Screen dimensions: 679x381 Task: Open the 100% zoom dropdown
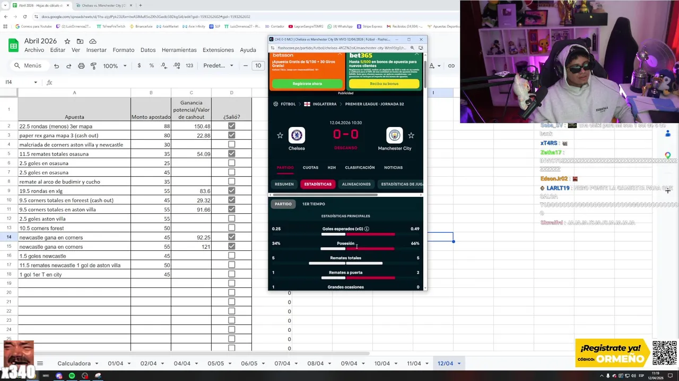coord(115,66)
